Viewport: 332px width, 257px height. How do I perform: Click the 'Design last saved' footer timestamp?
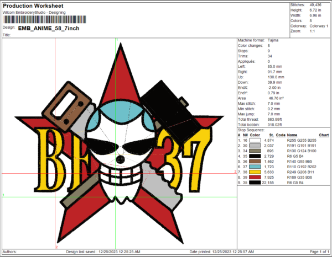click(103, 251)
